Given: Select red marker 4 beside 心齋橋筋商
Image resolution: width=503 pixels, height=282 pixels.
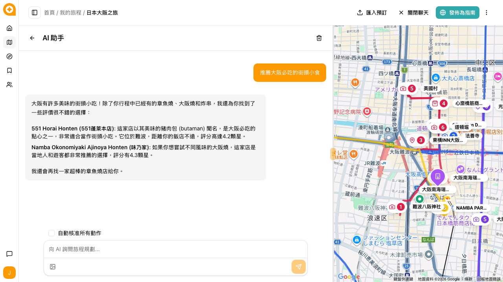Looking at the screenshot, I should click(439, 103).
